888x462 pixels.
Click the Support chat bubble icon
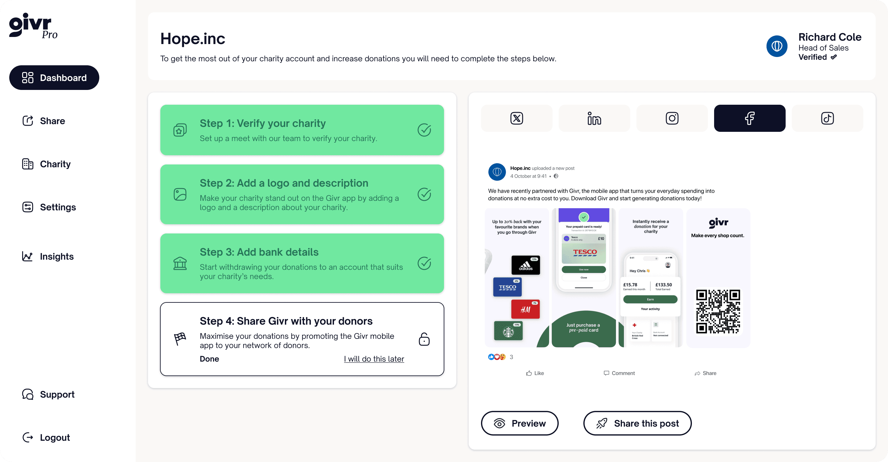click(x=27, y=394)
